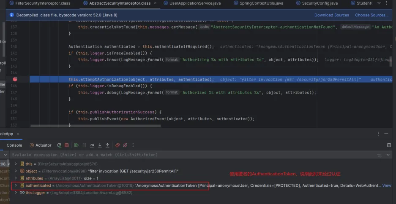This screenshot has height=204, width=396.
Task: Open the View Breakpoints icon
Action: (117, 145)
